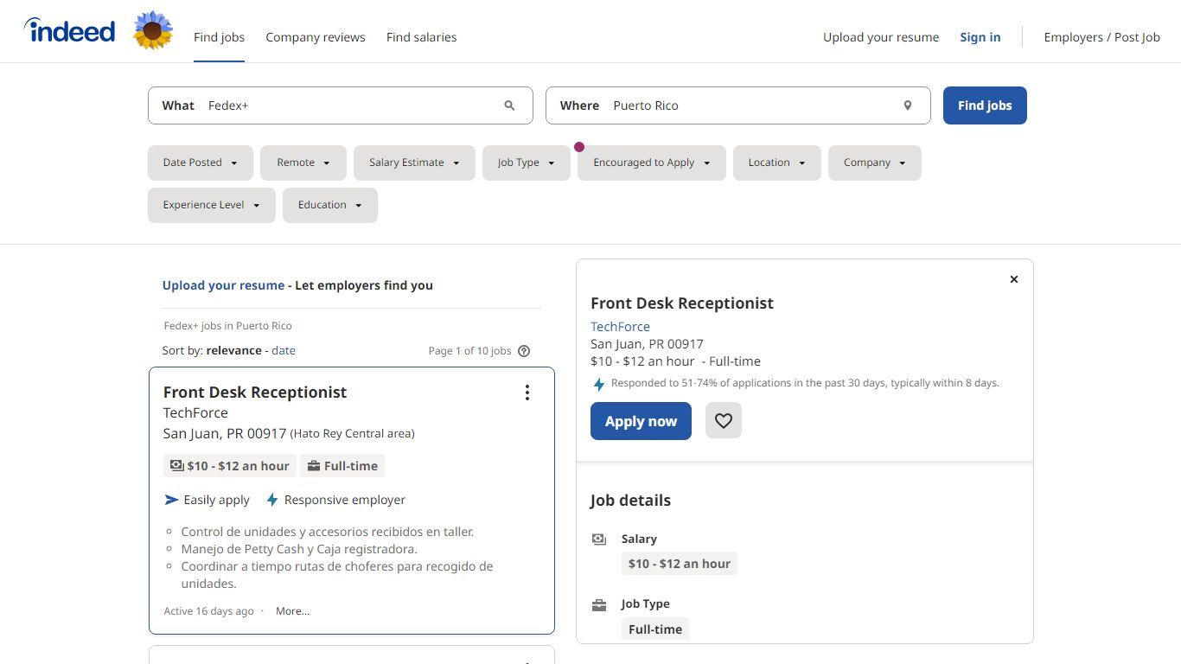Sort results by date

(284, 350)
